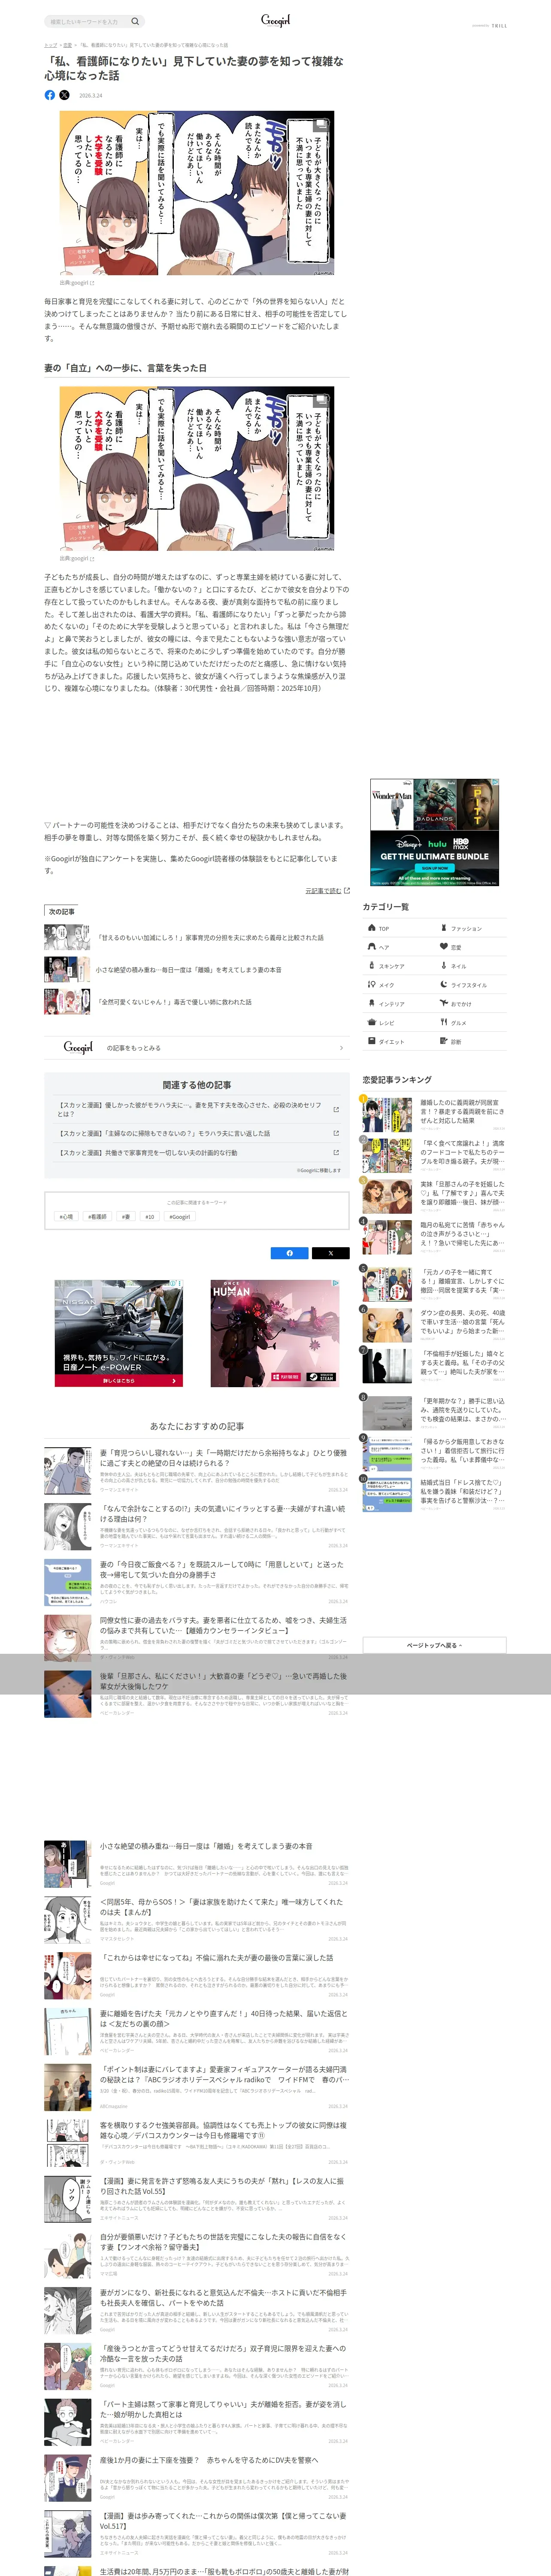Image resolution: width=551 pixels, height=2576 pixels.
Task: Click AdChoices icon on Once Human ad
Action: click(336, 1283)
